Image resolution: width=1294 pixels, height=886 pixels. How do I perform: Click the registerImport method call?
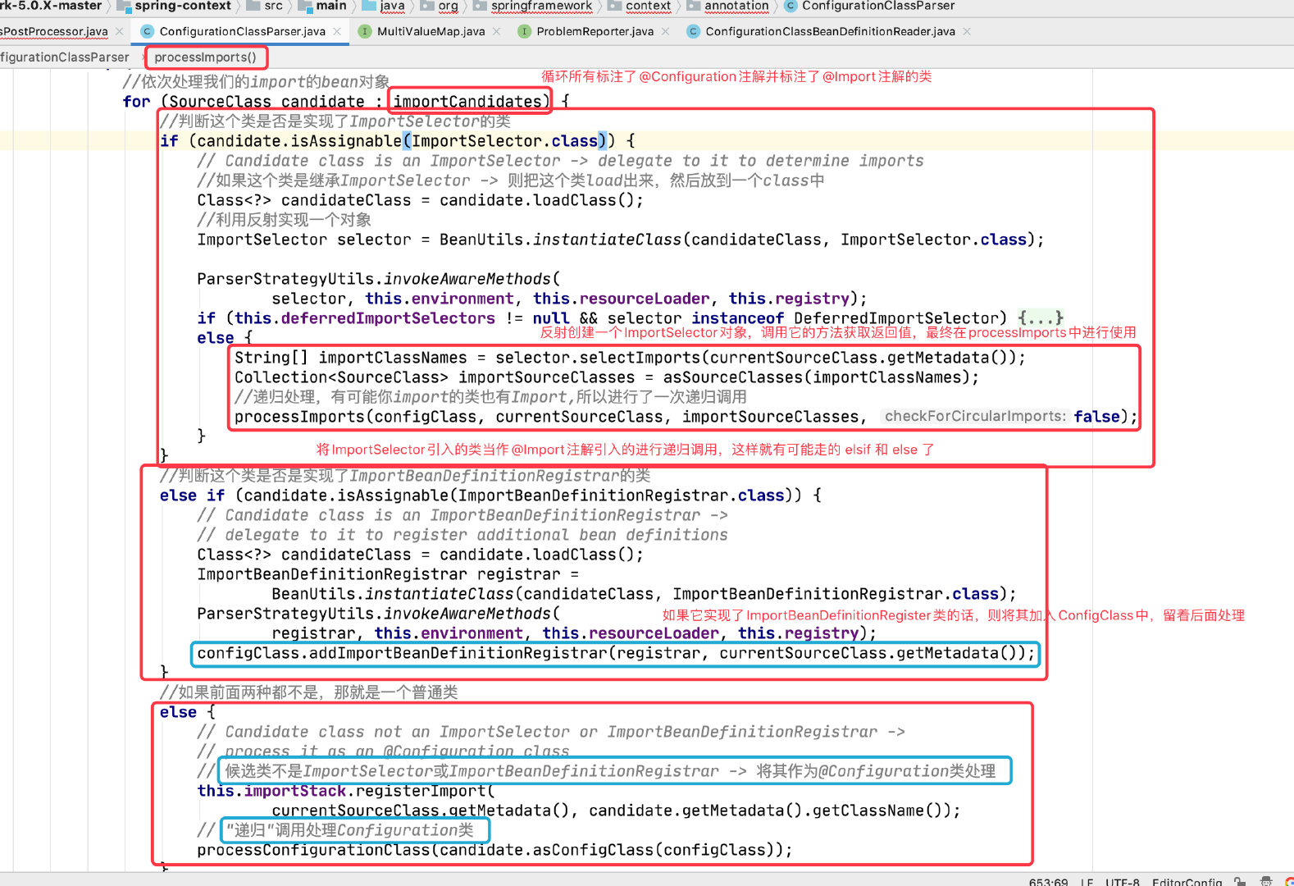(421, 791)
